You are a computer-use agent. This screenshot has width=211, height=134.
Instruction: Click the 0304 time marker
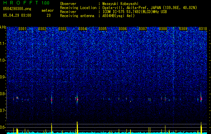pos(83,29)
